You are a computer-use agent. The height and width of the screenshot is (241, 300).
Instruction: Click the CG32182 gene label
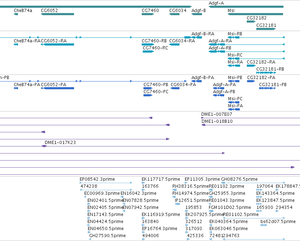coord(257,18)
